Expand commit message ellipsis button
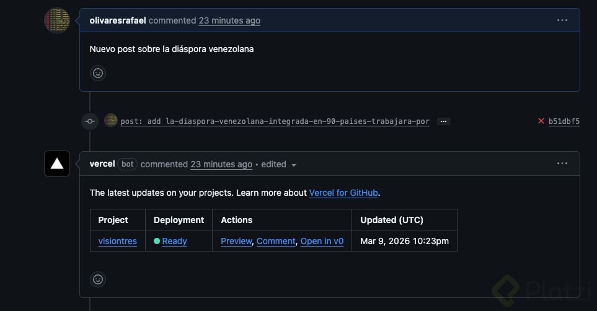Screen dimensions: 597x311 click(x=443, y=121)
